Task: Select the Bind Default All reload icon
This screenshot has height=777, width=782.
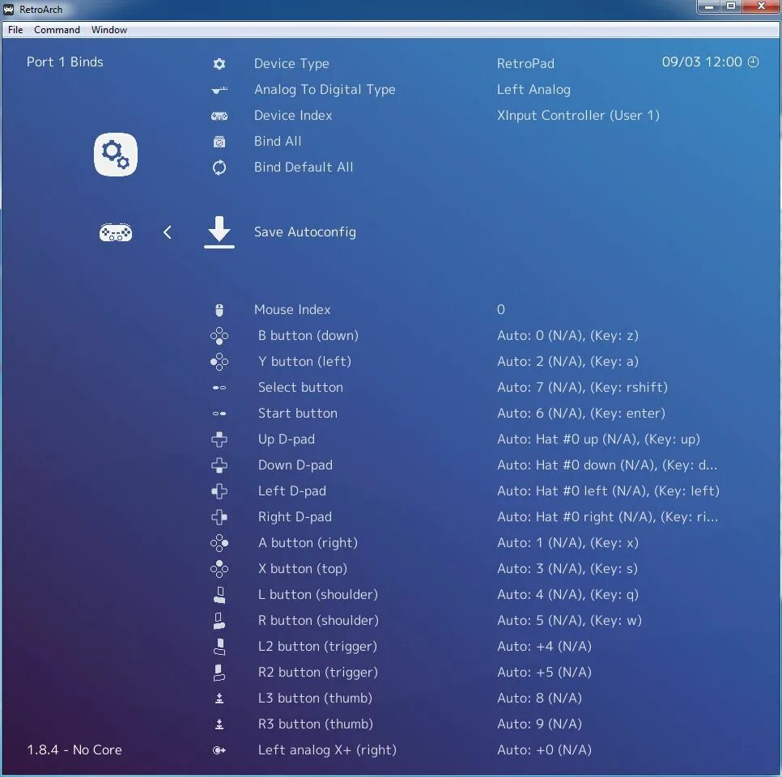Action: [219, 168]
